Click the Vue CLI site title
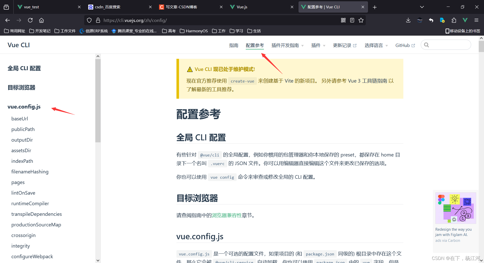484x263 pixels. click(19, 45)
